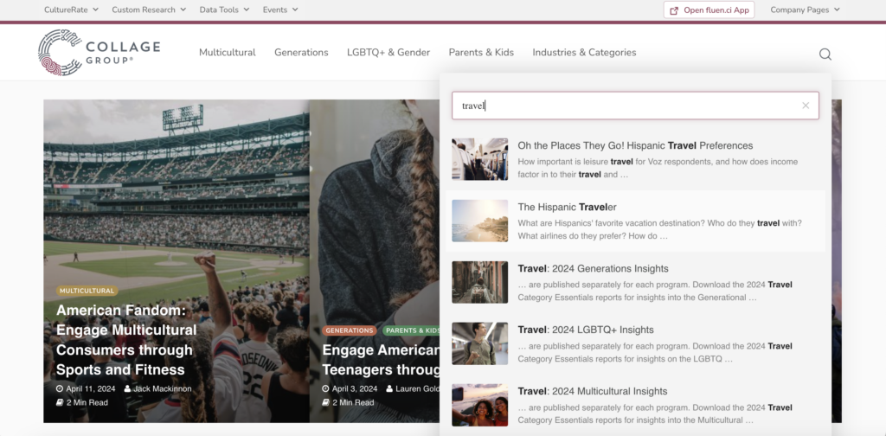Click the Open fluen.ci App button

709,10
